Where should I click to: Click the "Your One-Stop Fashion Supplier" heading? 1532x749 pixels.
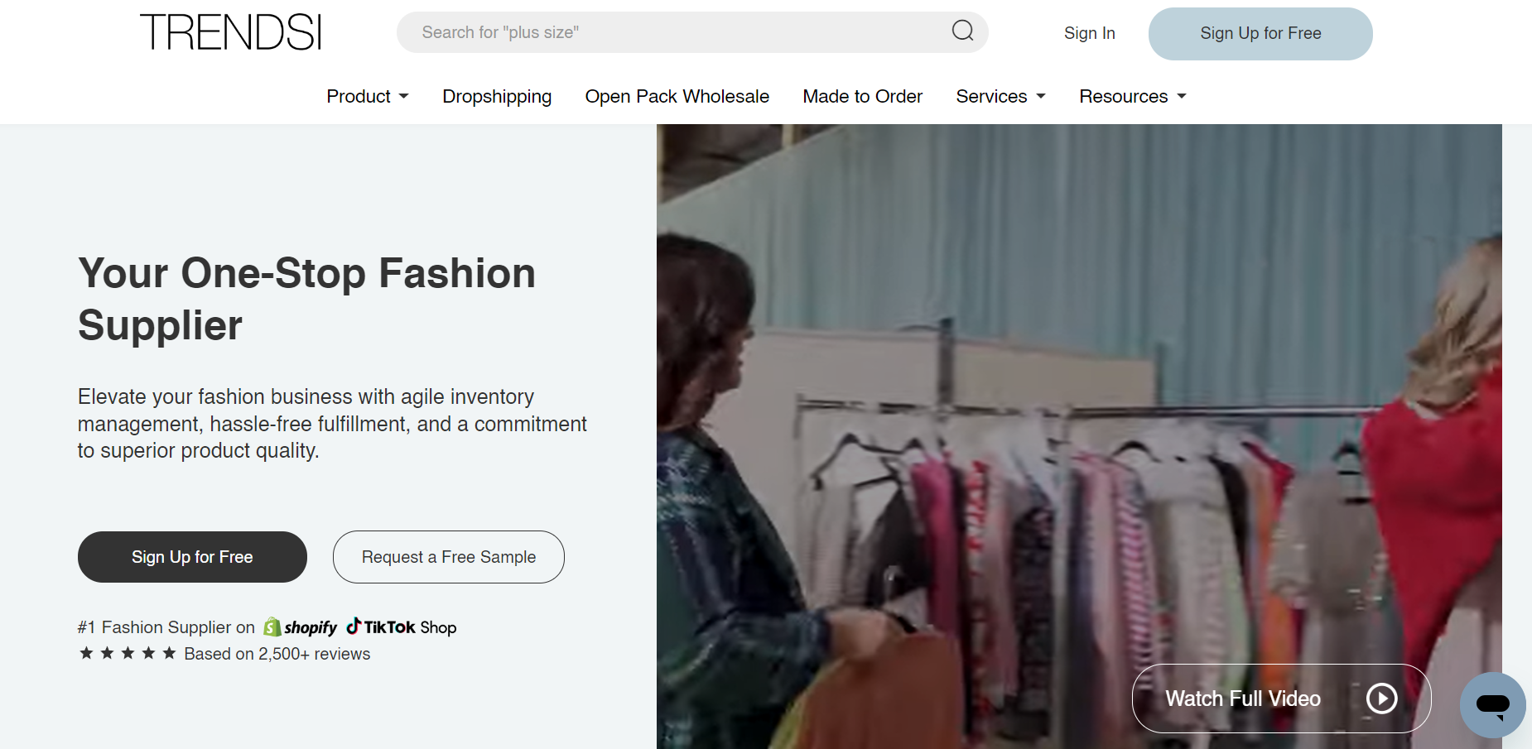pyautogui.click(x=307, y=299)
